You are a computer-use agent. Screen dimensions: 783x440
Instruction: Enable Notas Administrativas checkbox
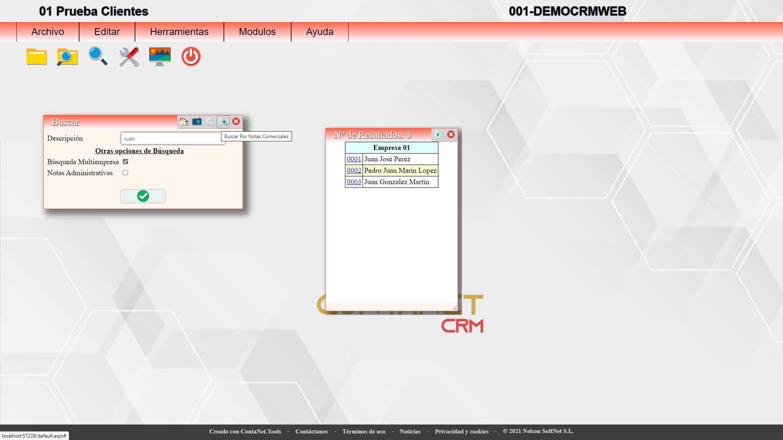(126, 173)
